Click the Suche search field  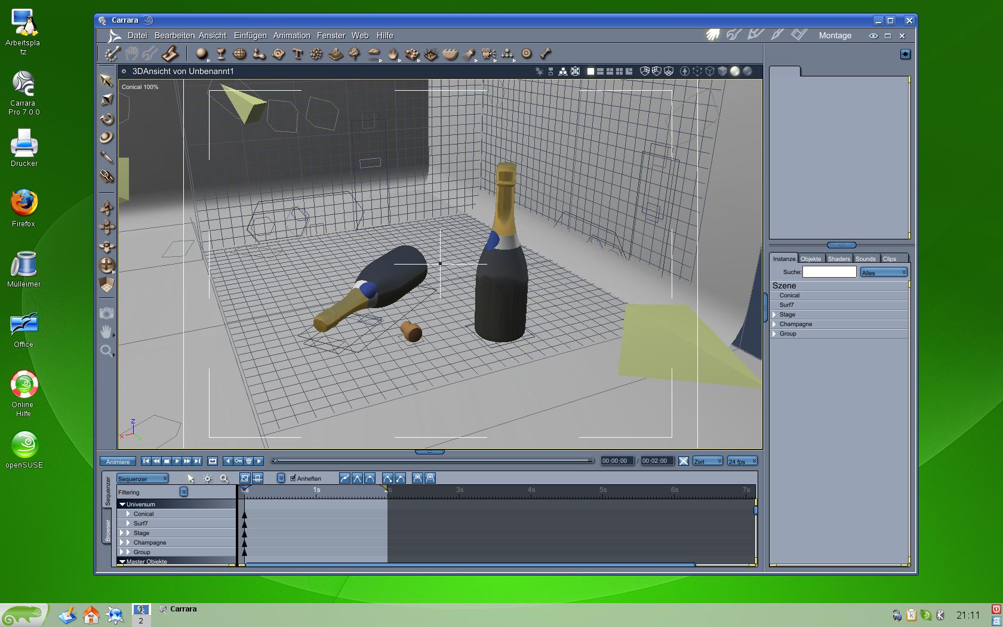829,272
